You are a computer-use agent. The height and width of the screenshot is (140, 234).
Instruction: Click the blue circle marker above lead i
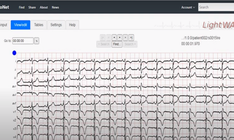[x=14, y=53]
